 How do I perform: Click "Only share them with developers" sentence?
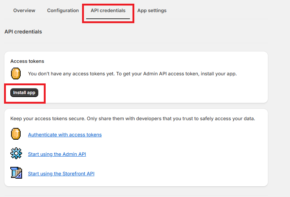[173, 119]
